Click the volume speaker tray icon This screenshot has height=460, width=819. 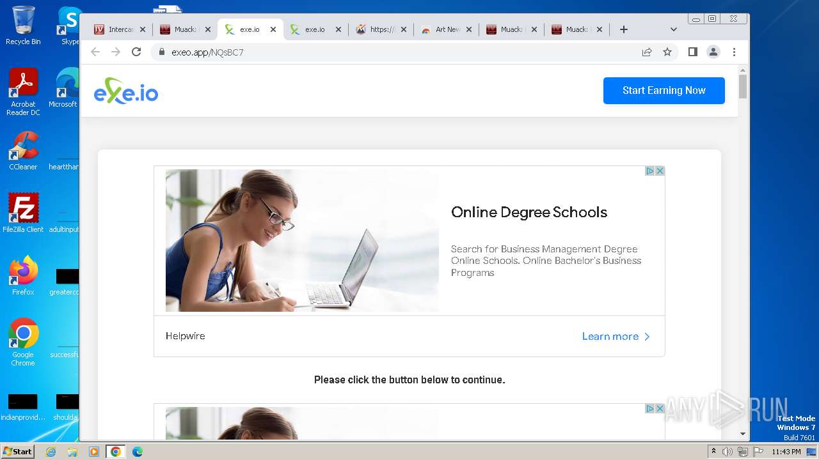pos(728,452)
